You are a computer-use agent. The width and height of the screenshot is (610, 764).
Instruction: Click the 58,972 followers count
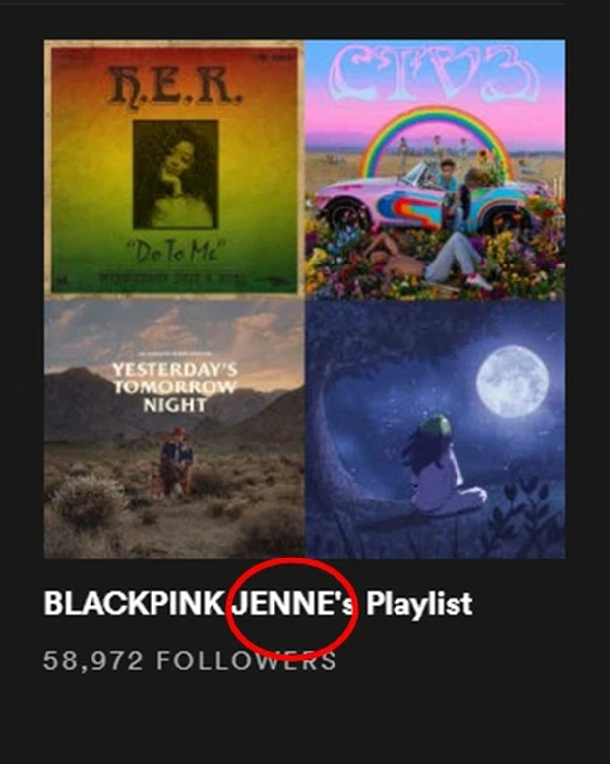[x=190, y=660]
